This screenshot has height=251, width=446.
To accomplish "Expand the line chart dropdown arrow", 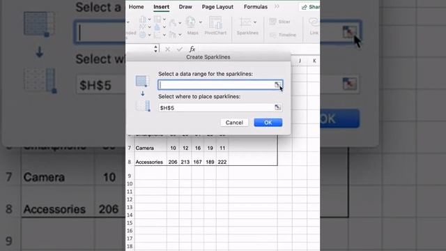I will tap(149, 27).
